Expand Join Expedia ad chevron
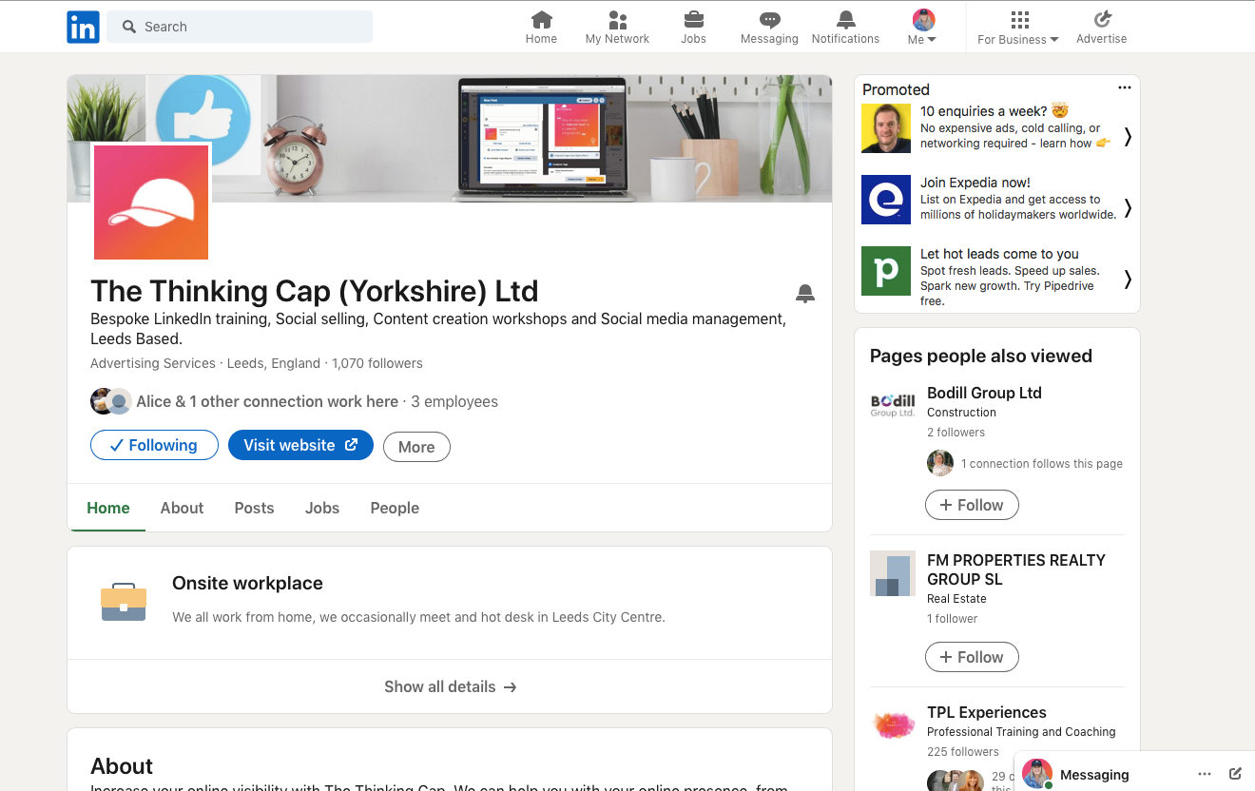 click(x=1128, y=208)
